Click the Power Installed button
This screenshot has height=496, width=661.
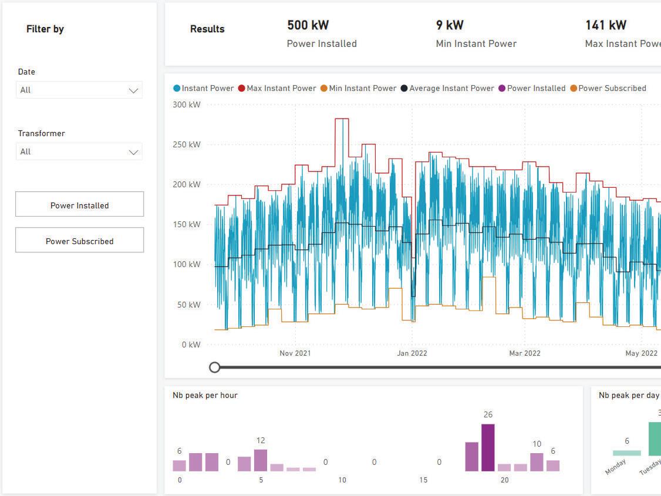pos(80,204)
